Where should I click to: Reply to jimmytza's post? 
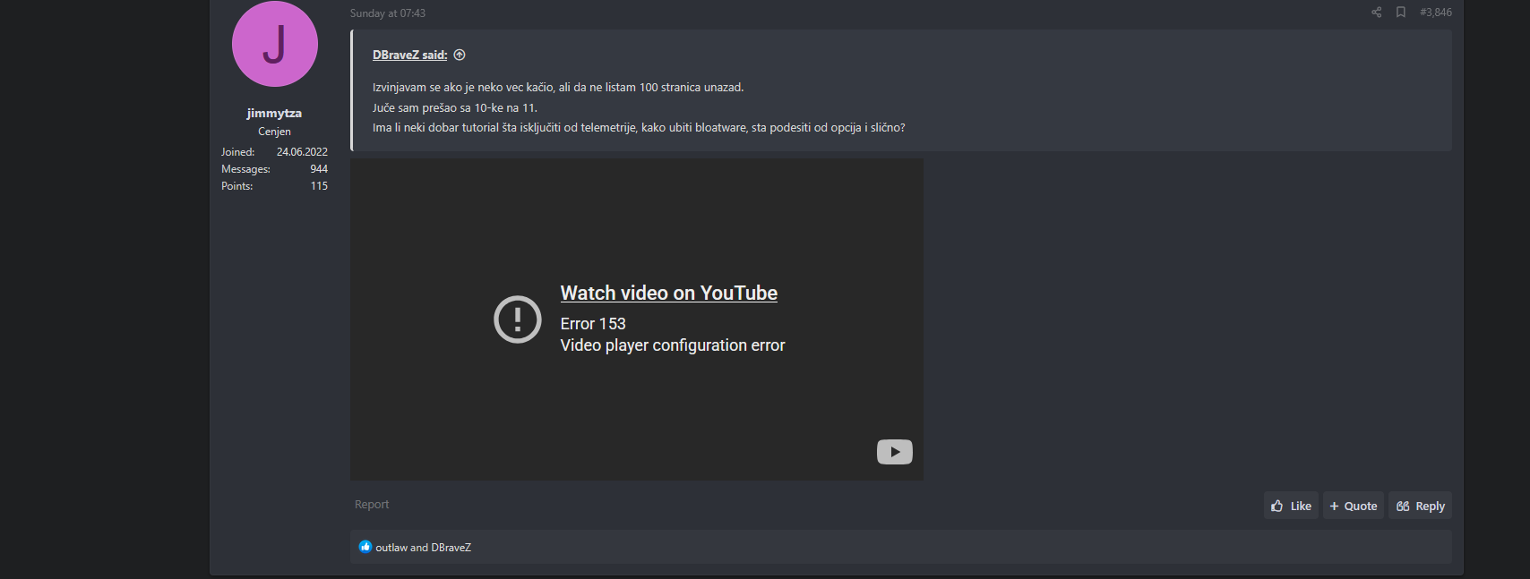pyautogui.click(x=1420, y=506)
